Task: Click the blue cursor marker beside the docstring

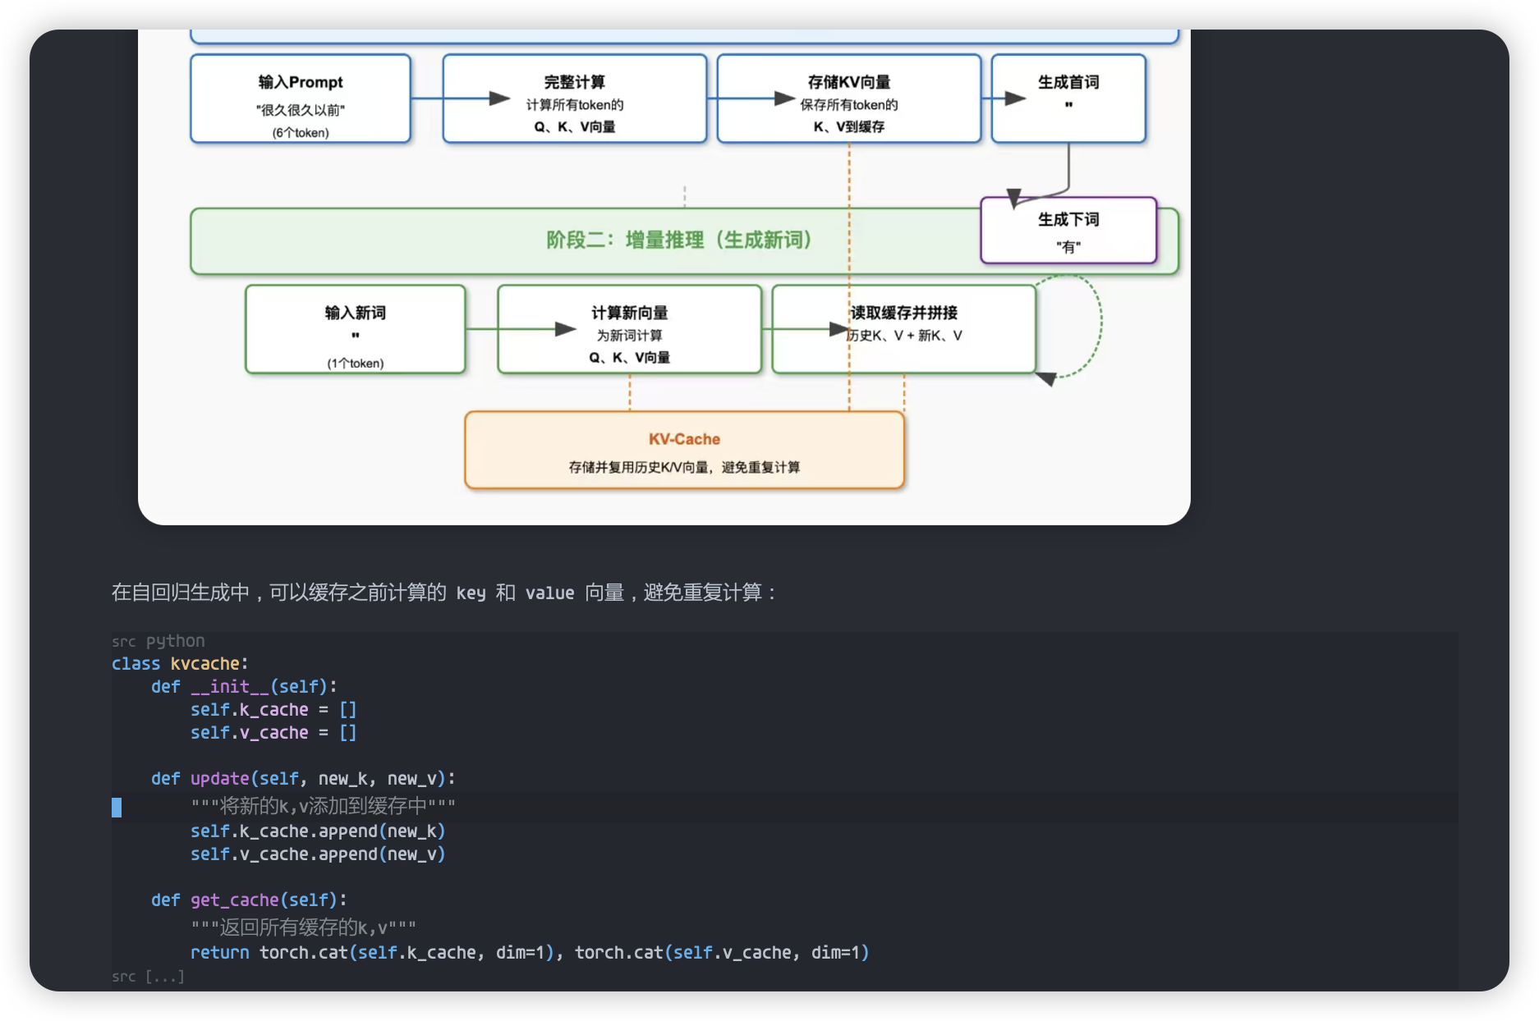Action: coord(117,808)
